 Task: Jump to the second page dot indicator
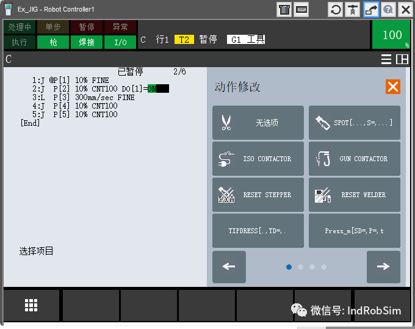(x=300, y=267)
